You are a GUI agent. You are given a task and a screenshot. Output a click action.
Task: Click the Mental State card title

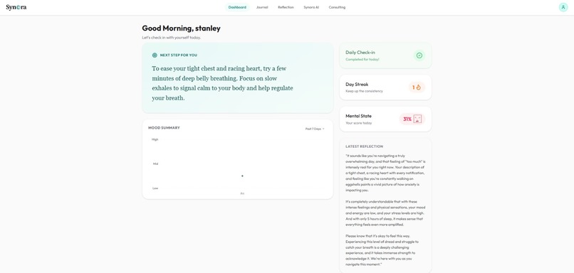pos(358,116)
